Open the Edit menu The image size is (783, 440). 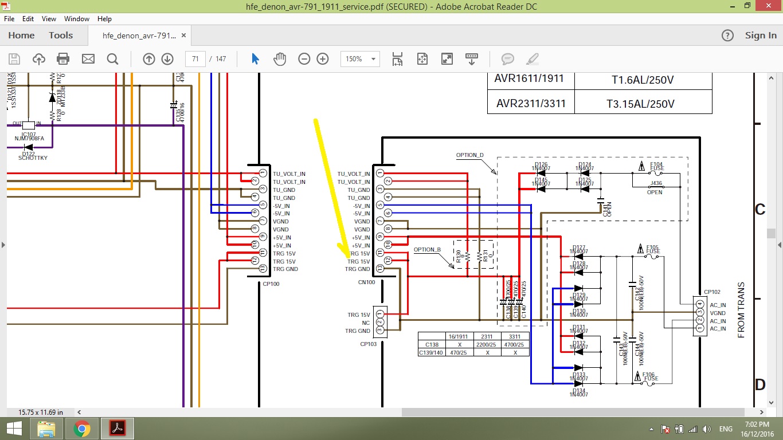(x=28, y=19)
